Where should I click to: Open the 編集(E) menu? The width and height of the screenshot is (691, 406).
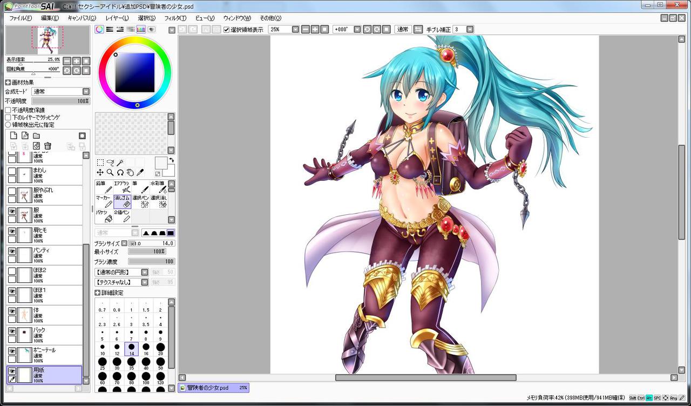50,18
